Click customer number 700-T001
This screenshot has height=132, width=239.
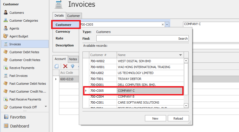[97, 79]
